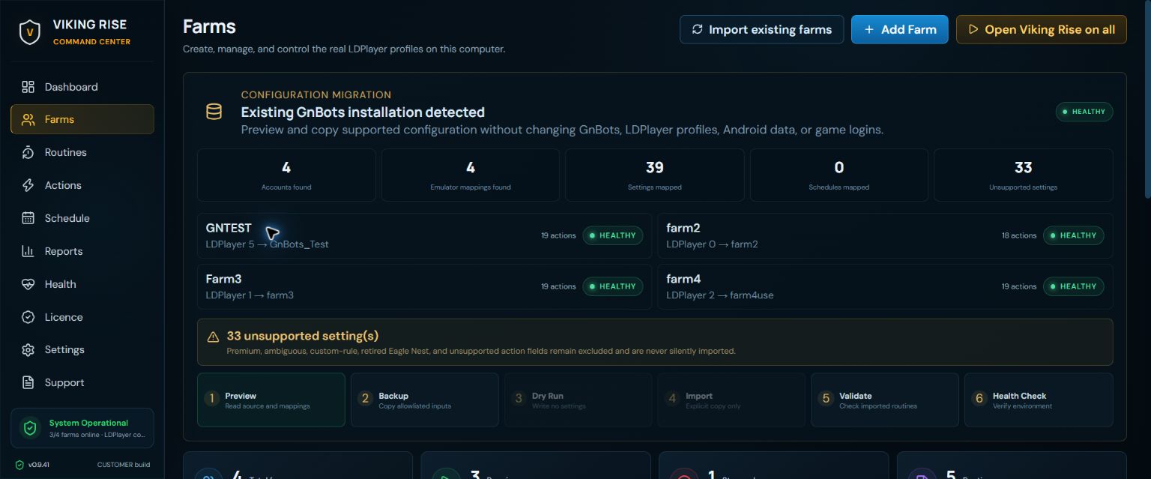The height and width of the screenshot is (479, 1151).
Task: Click the 'v0.9.41' version text
Action: [x=39, y=465]
